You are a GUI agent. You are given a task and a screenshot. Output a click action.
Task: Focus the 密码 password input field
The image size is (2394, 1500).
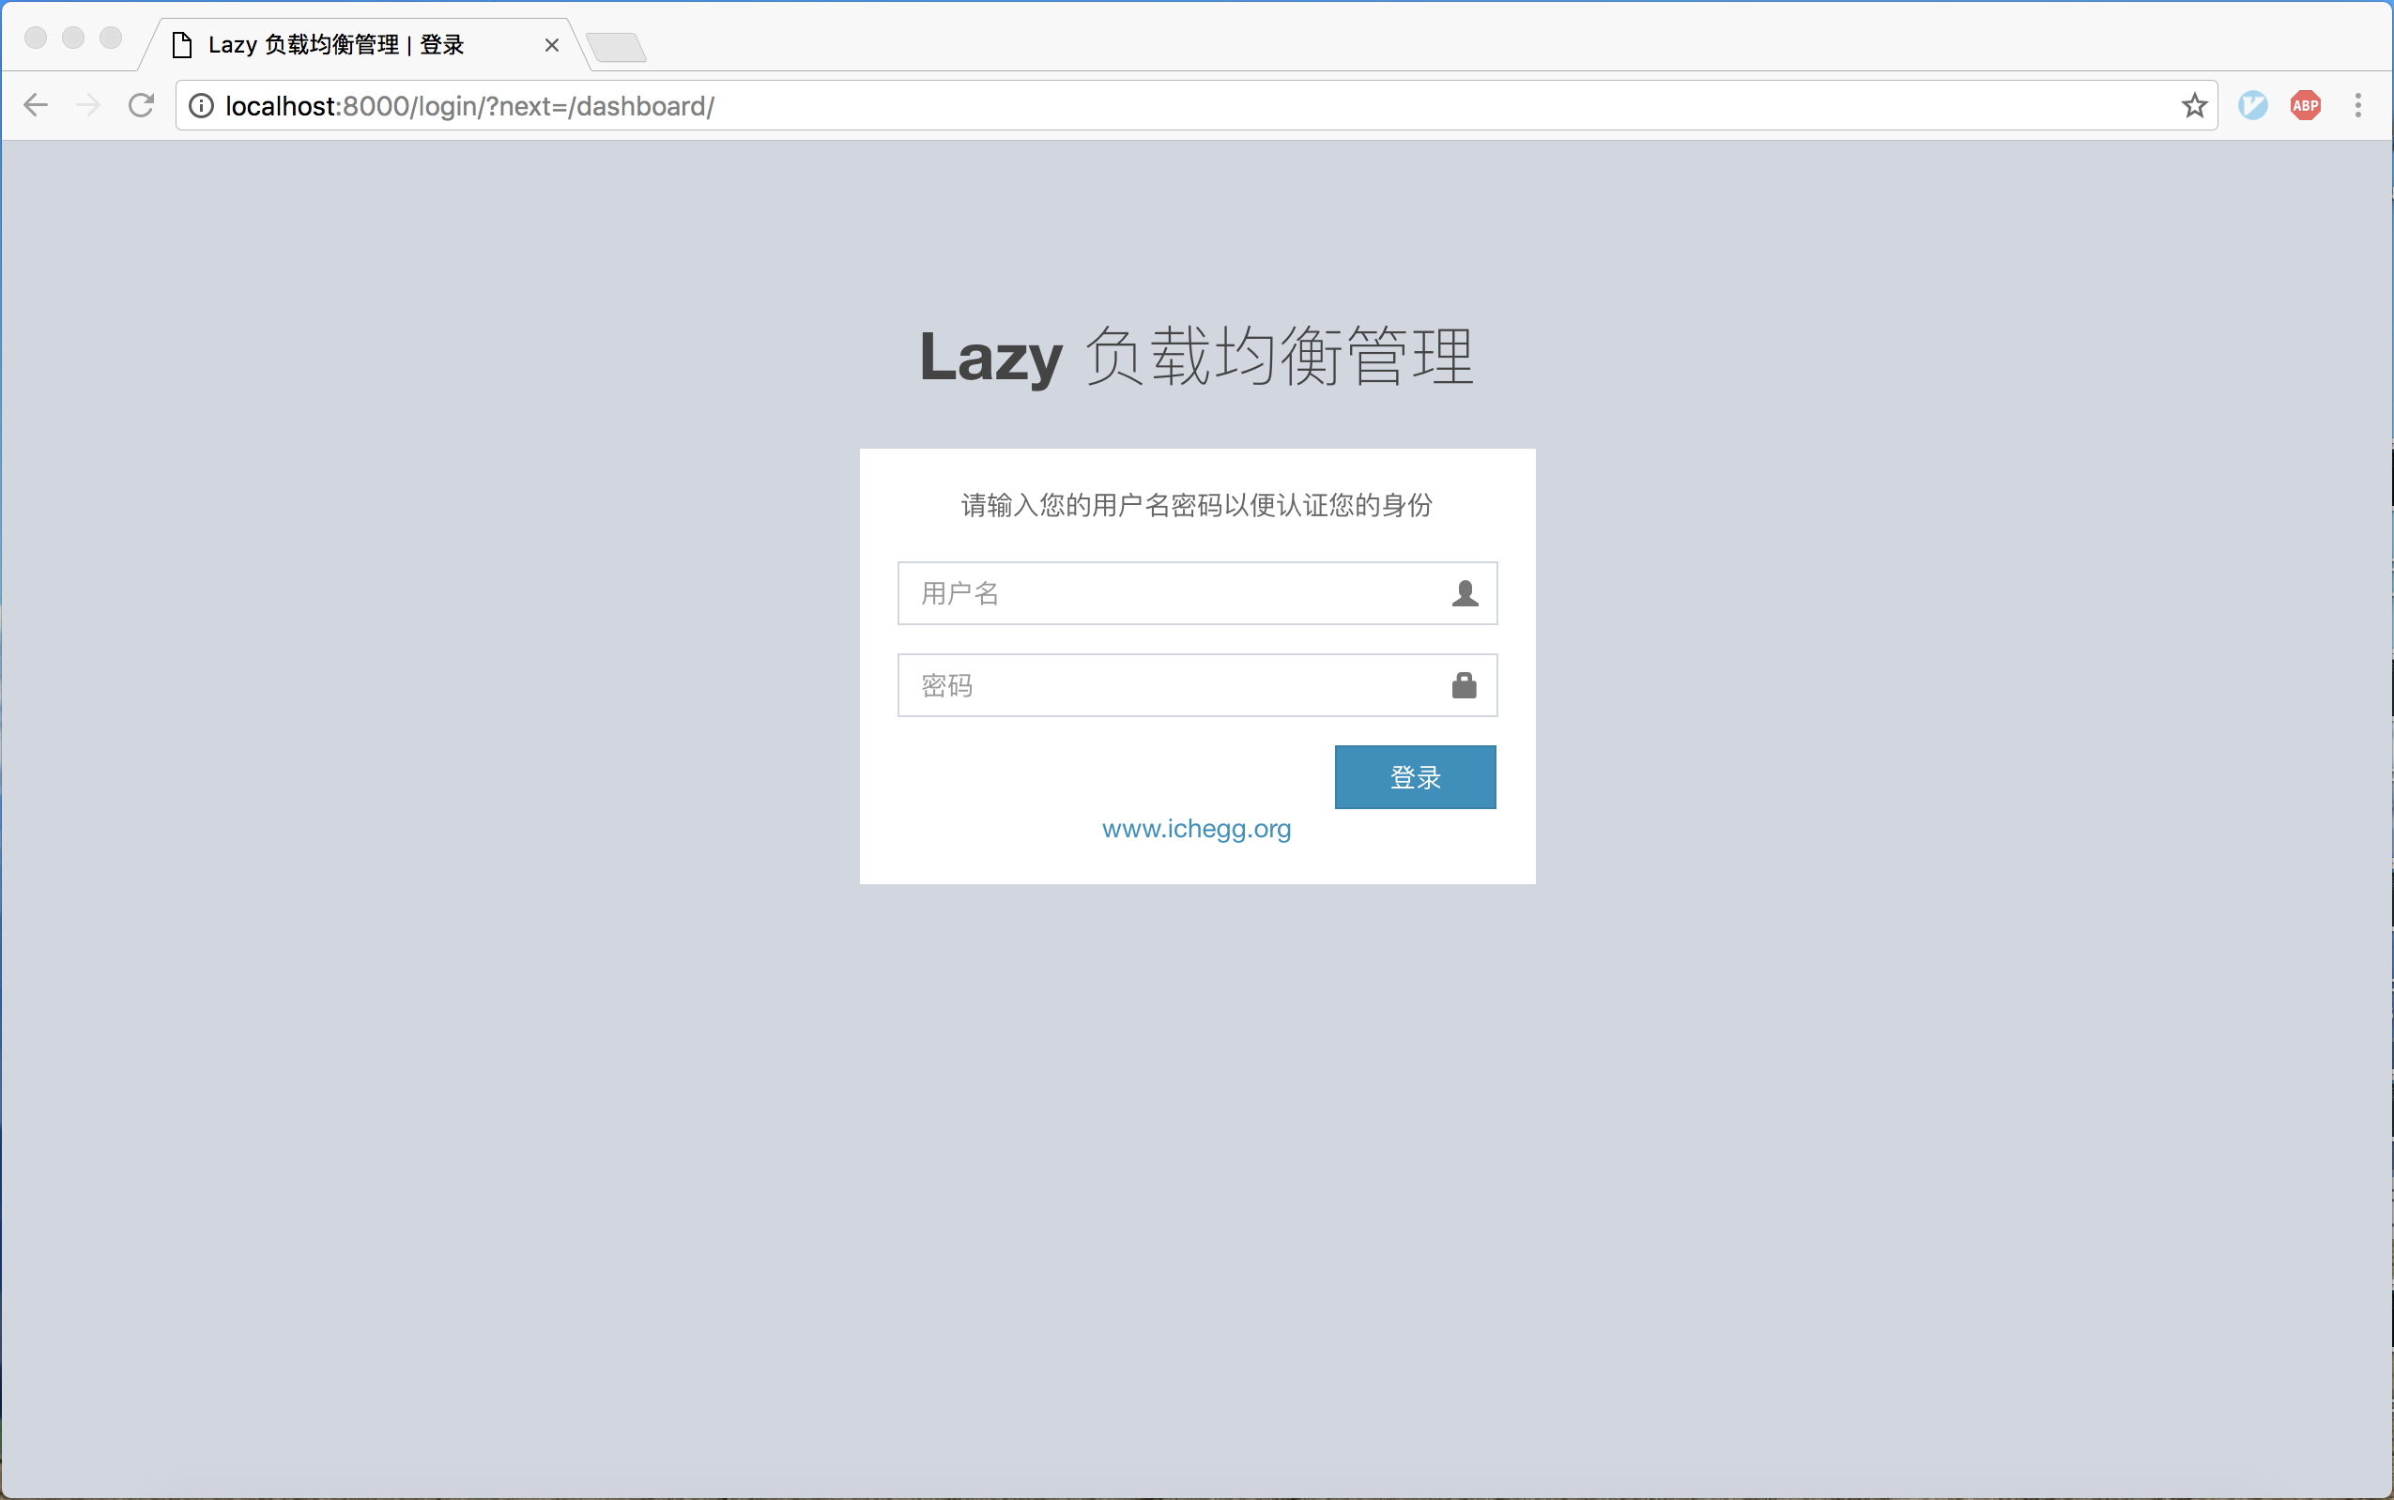pyautogui.click(x=1171, y=685)
